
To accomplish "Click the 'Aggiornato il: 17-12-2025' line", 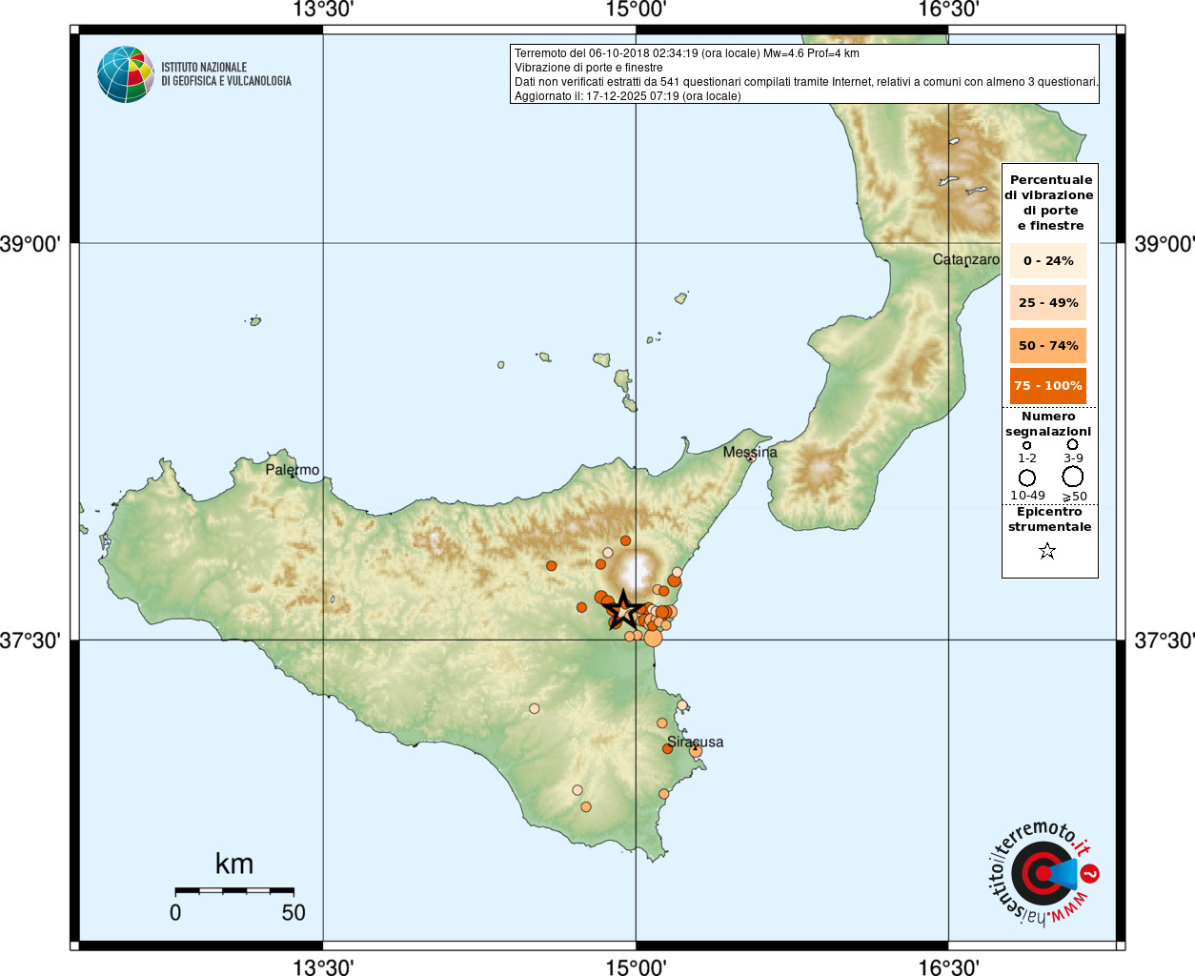I will [x=627, y=96].
